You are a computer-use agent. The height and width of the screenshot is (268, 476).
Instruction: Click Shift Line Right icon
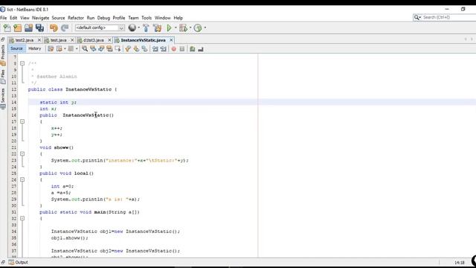coord(164,48)
